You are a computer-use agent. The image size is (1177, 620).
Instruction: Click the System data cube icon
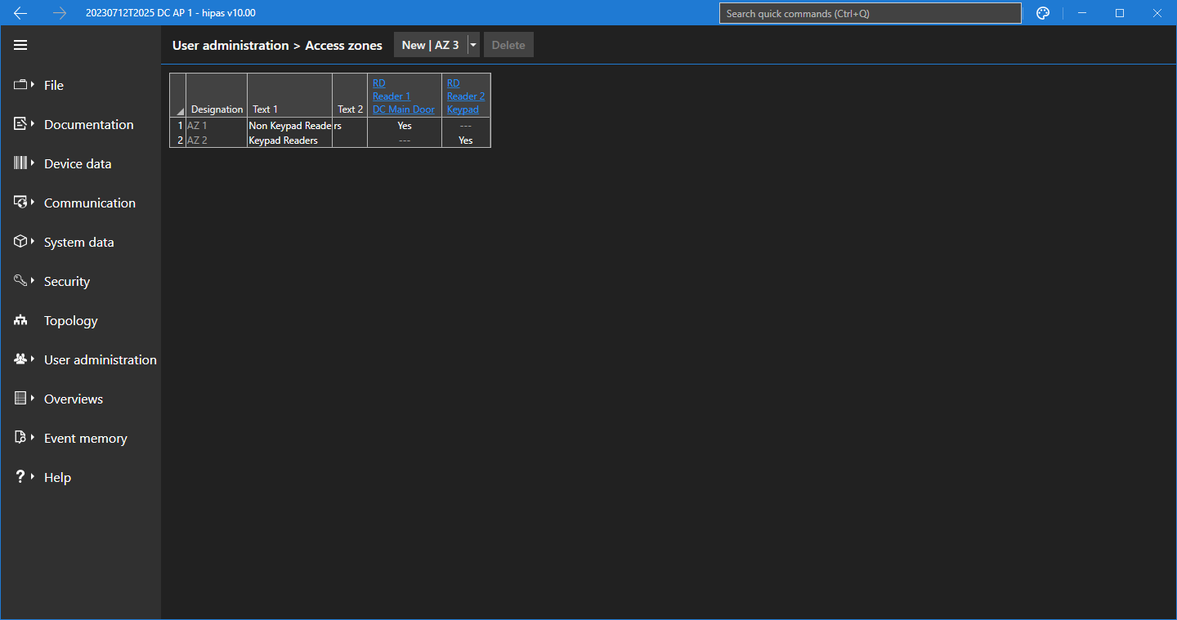pyautogui.click(x=20, y=242)
